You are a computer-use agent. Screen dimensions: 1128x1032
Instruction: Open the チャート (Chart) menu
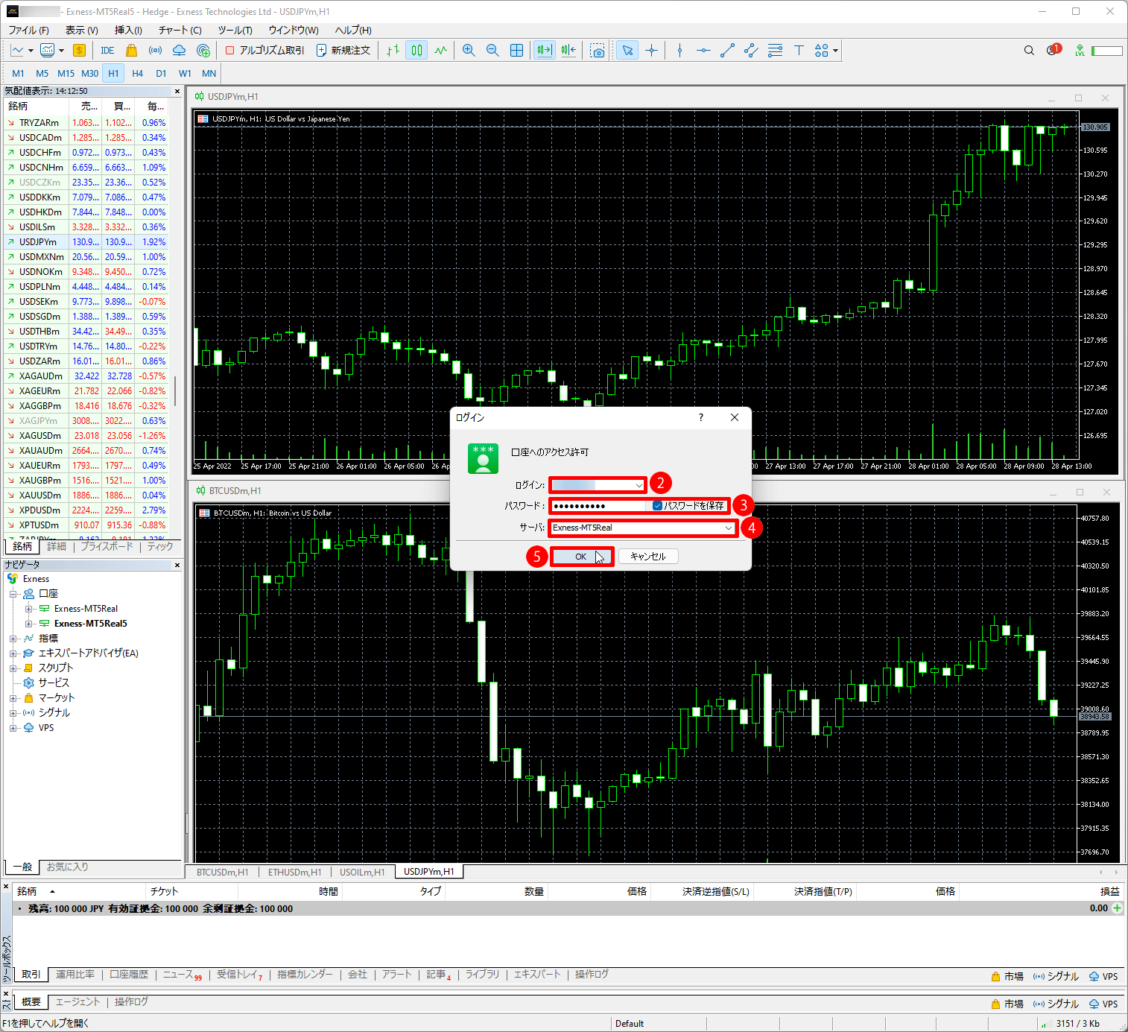[180, 30]
